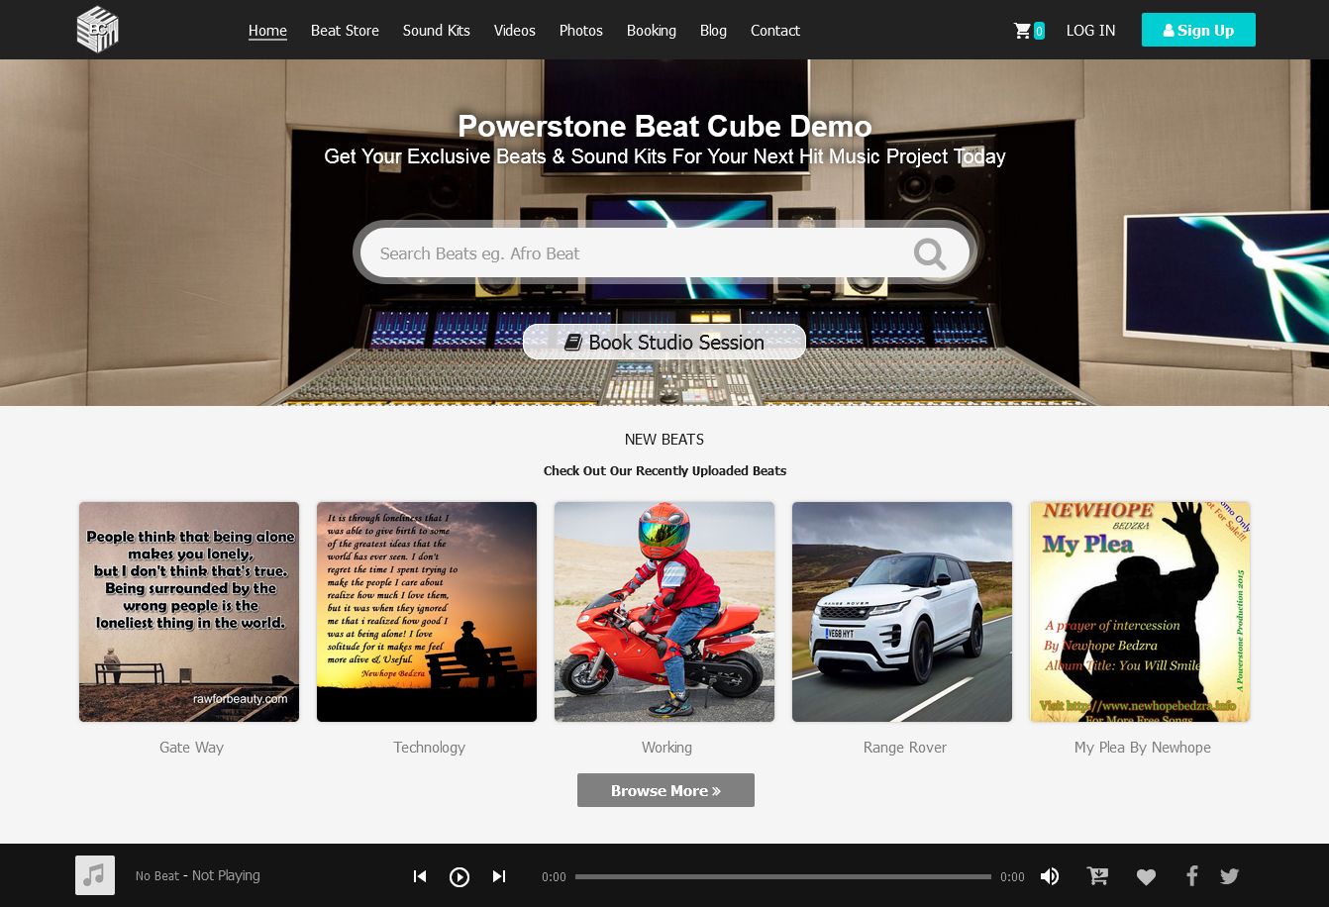The height and width of the screenshot is (907, 1329).
Task: Open the Photos menu item
Action: coord(581,31)
